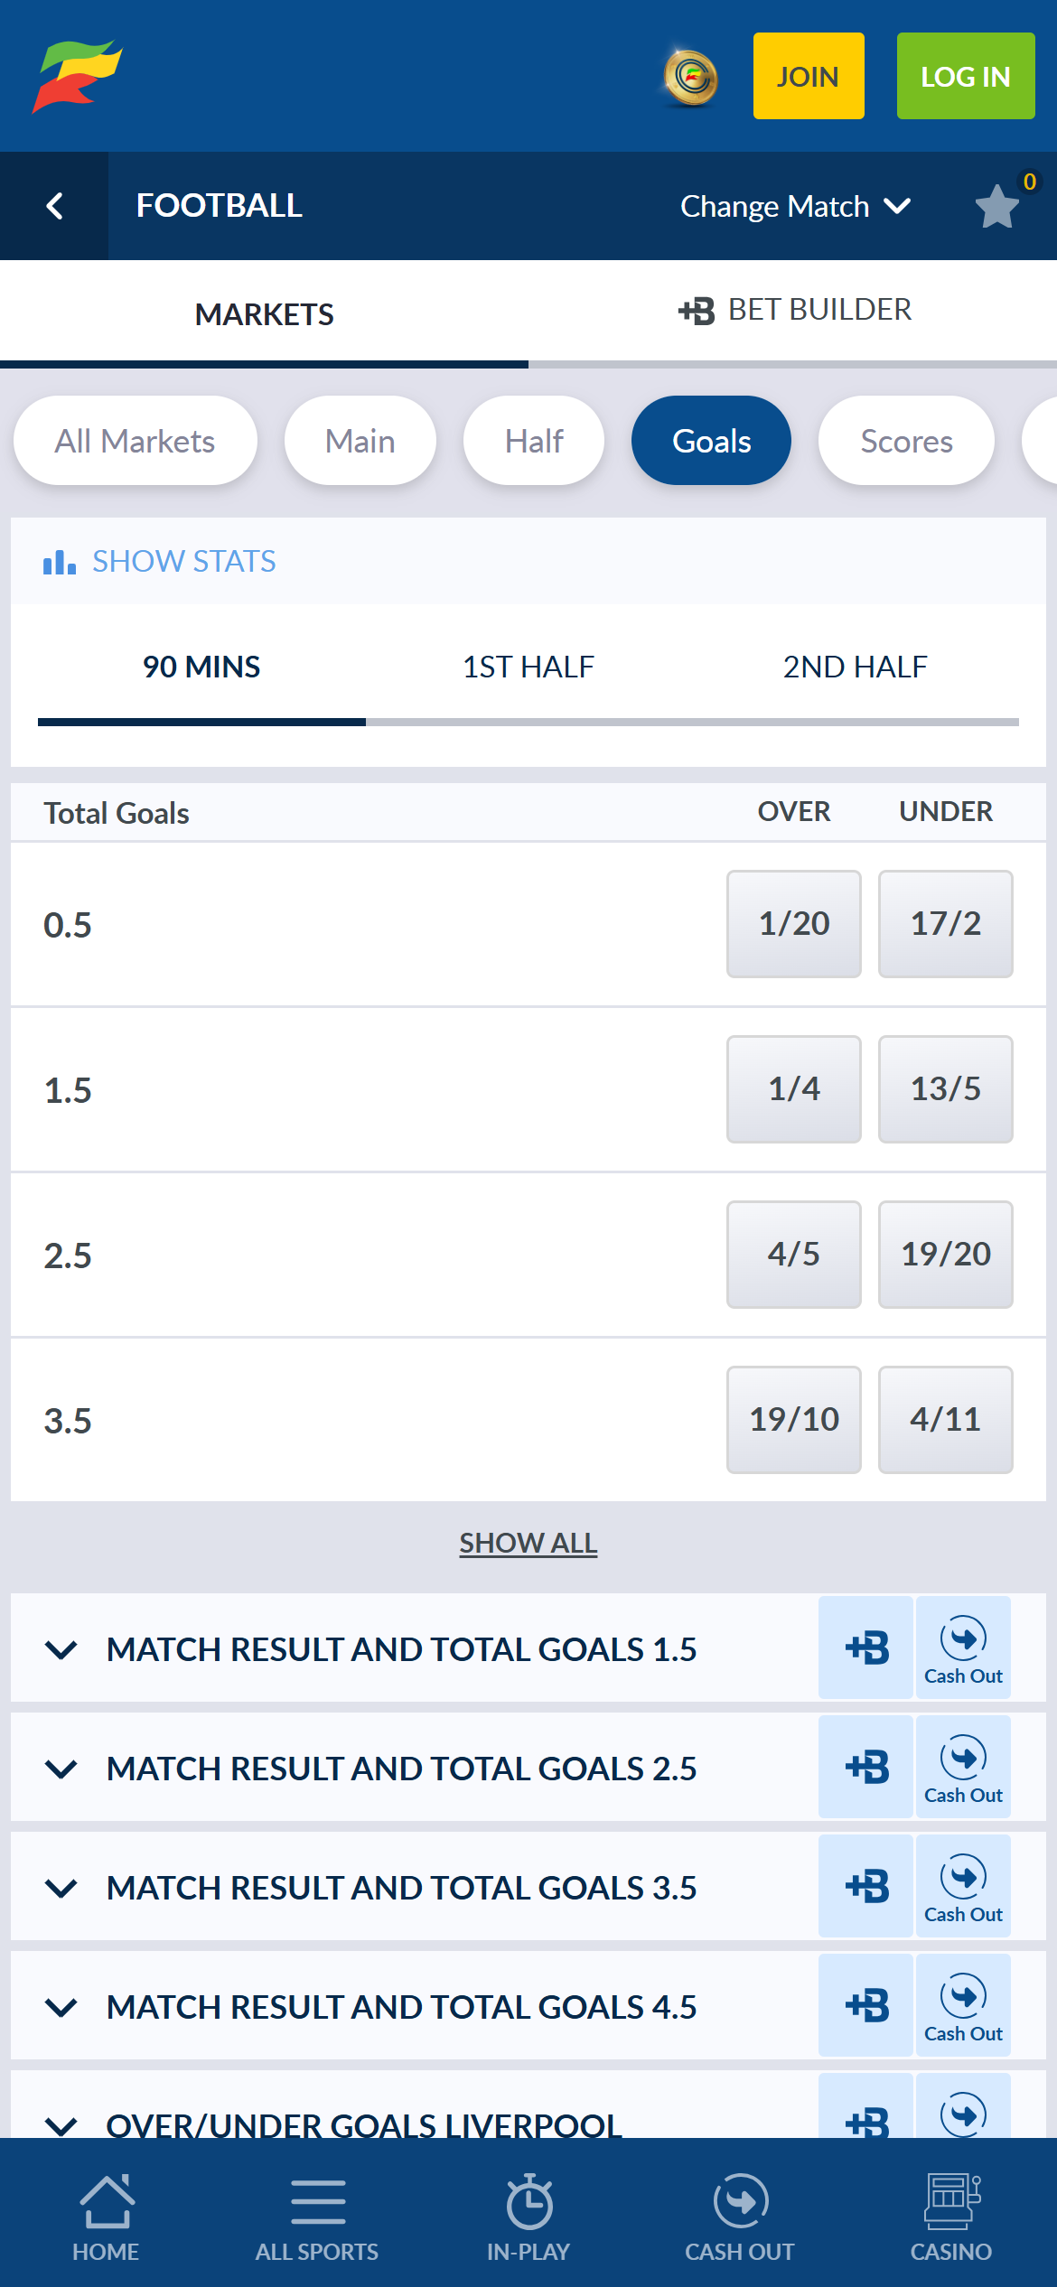
Task: Switch to the Bet Builder tab
Action: (792, 311)
